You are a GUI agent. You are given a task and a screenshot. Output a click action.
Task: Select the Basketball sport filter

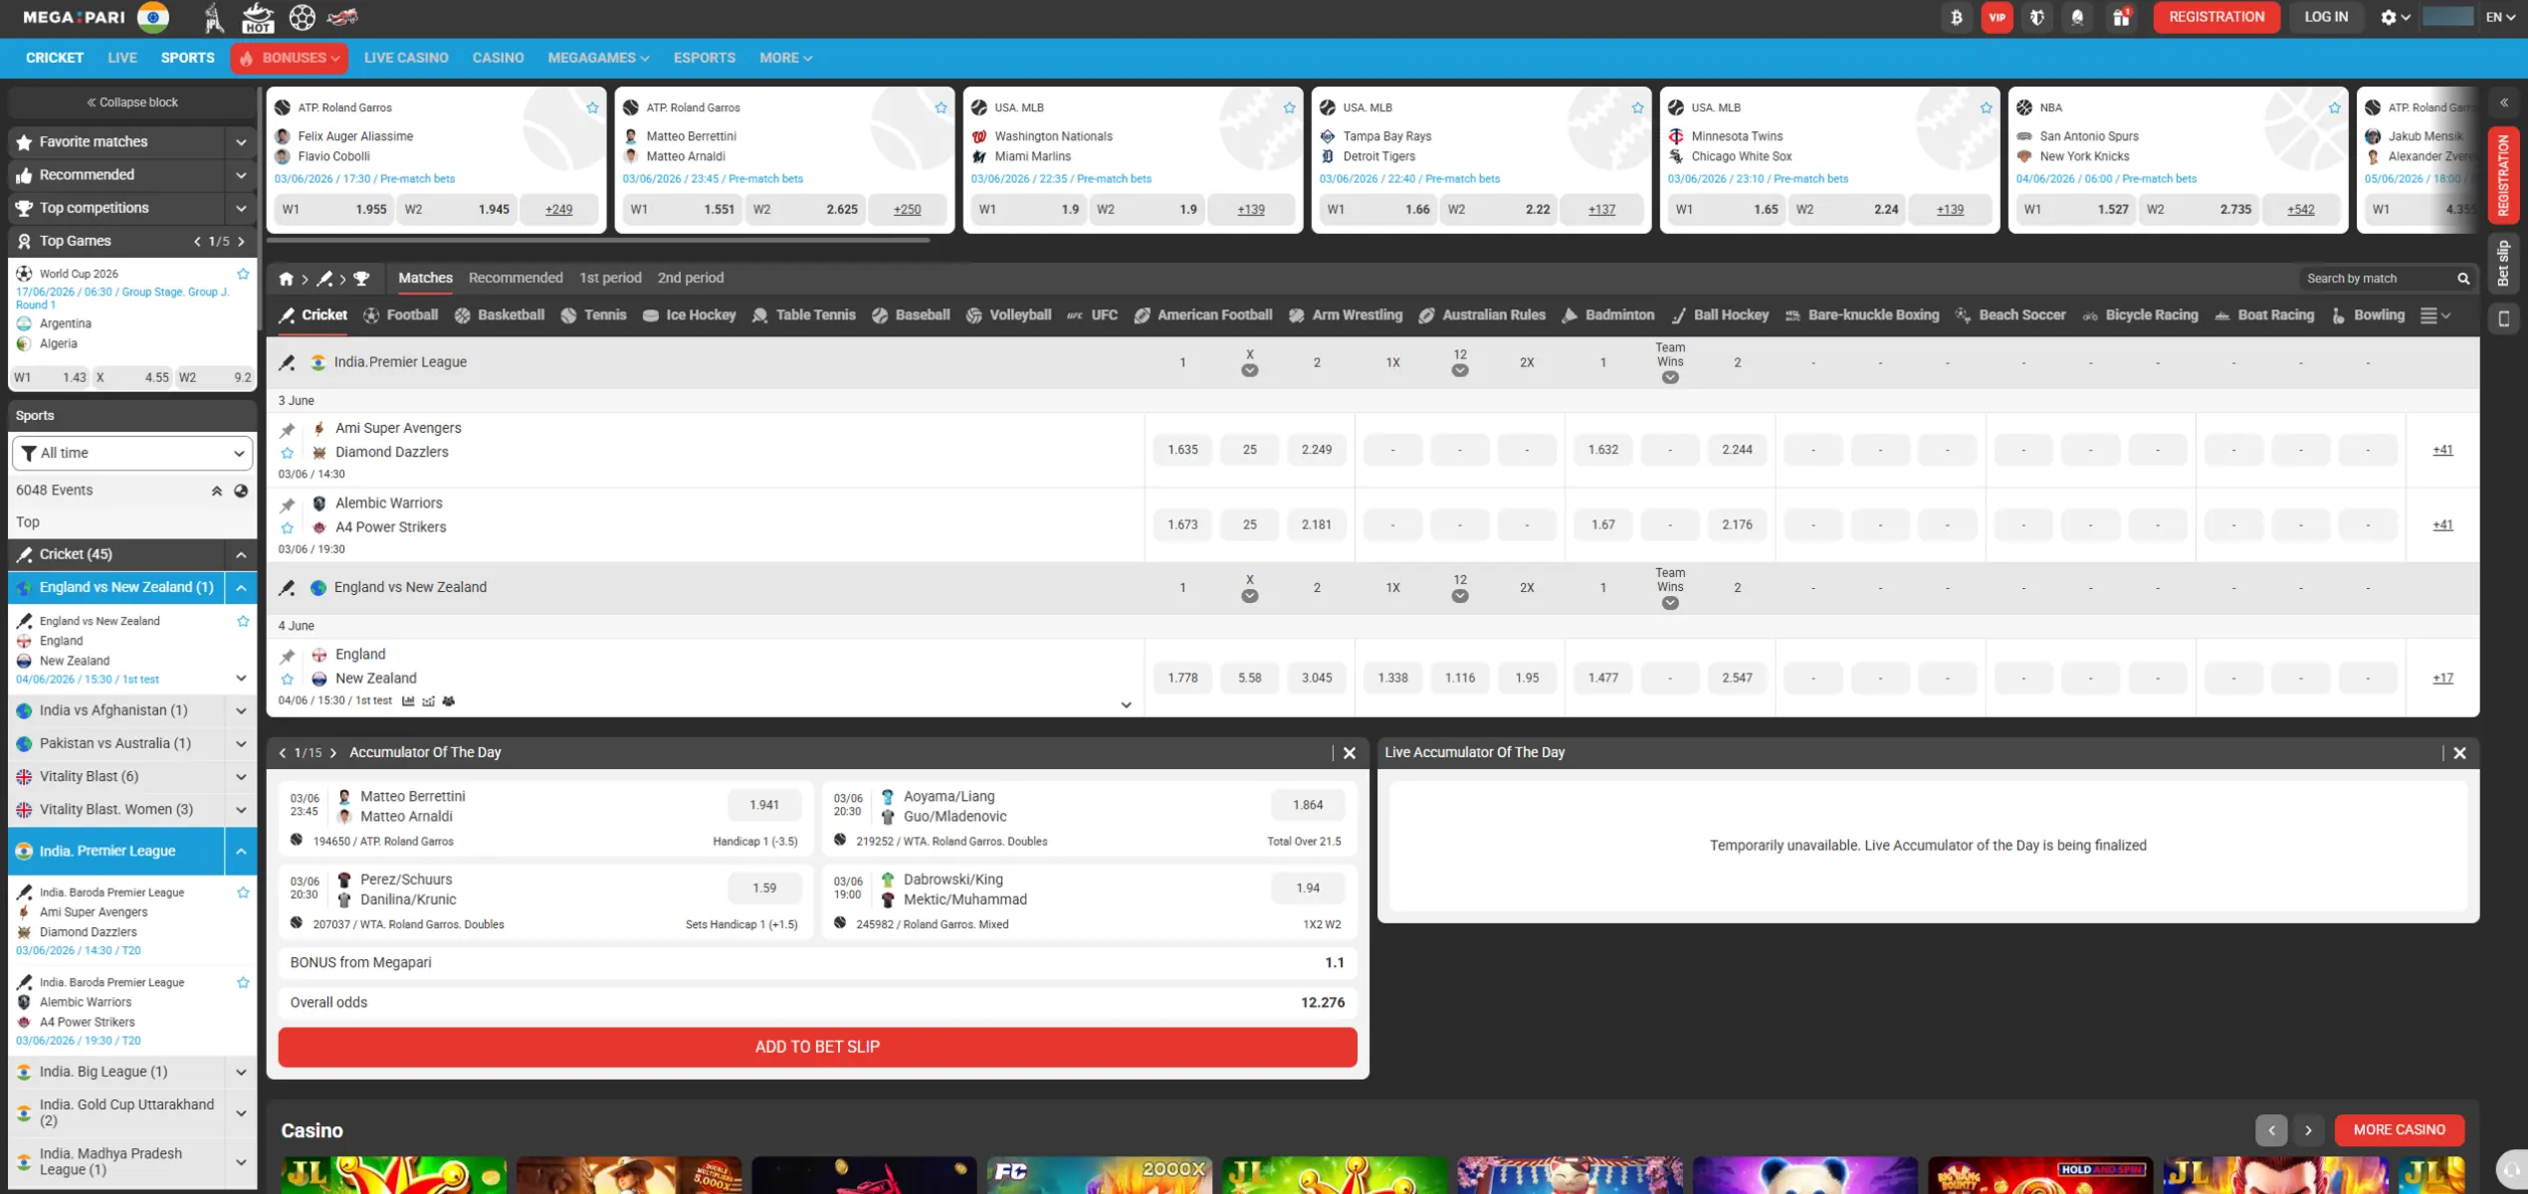(x=500, y=315)
